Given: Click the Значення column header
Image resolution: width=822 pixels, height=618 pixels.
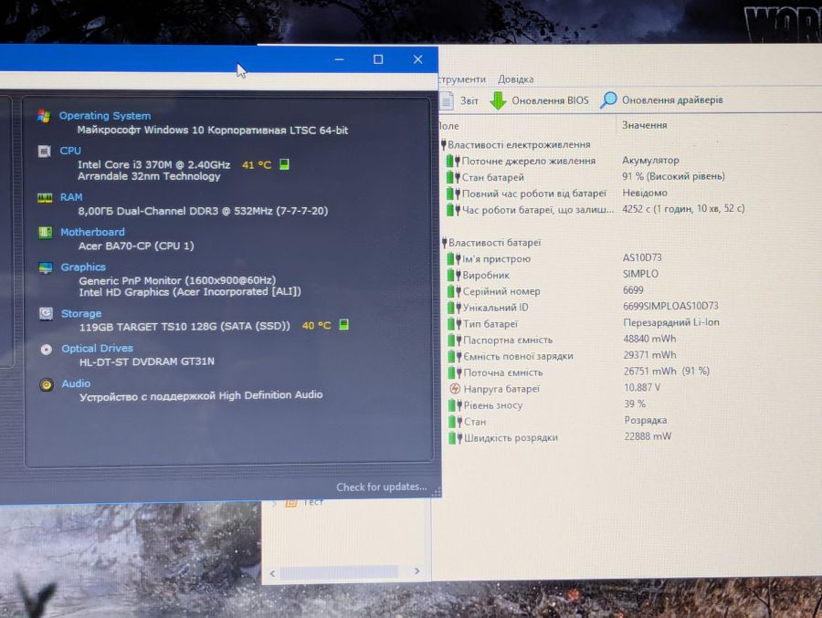Looking at the screenshot, I should [x=644, y=125].
